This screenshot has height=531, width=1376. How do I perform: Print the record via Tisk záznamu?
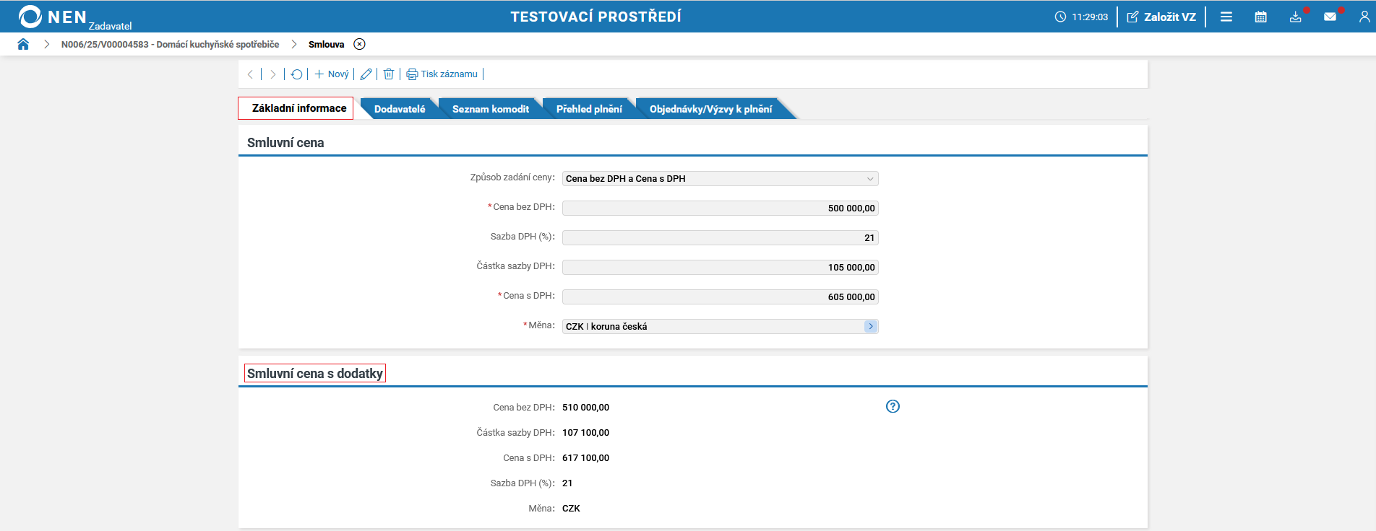(442, 74)
